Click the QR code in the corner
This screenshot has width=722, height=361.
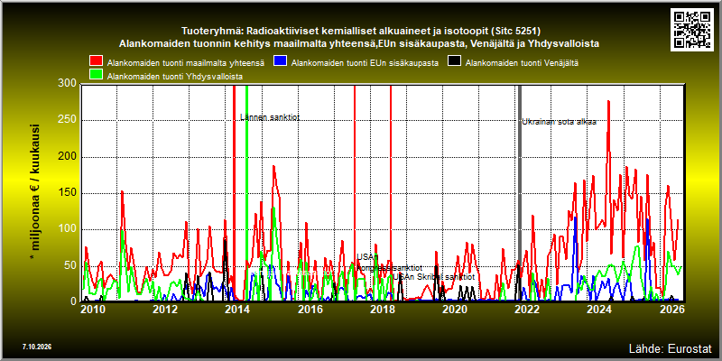(692, 28)
